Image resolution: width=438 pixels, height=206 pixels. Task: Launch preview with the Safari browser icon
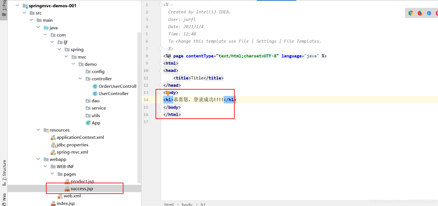click(429, 13)
